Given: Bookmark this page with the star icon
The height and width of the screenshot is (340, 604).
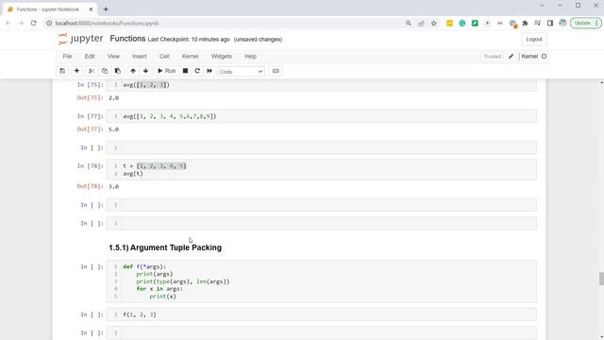Looking at the screenshot, I should pos(434,23).
